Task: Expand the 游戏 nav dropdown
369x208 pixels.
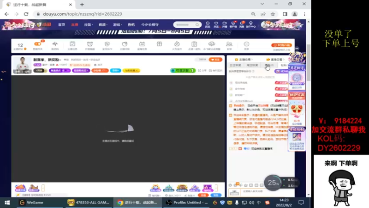Action: pyautogui.click(x=117, y=24)
